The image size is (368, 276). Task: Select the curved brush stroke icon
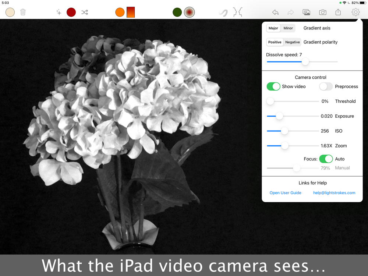pyautogui.click(x=223, y=13)
